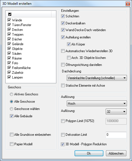Uncheck Türen/Fenster in the element list
The height and width of the screenshot is (161, 132).
[x=9, y=25]
